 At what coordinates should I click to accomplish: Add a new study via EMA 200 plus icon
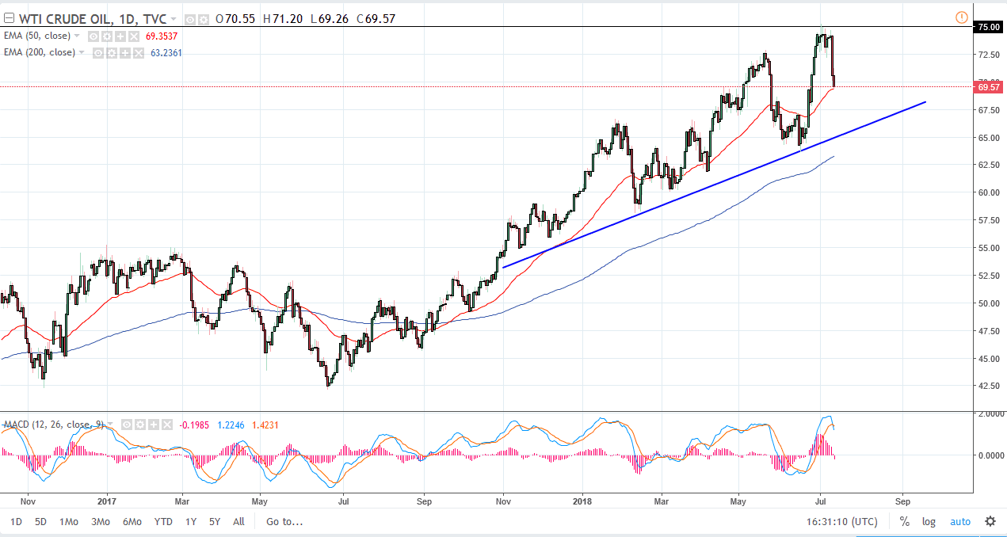pyautogui.click(x=124, y=53)
